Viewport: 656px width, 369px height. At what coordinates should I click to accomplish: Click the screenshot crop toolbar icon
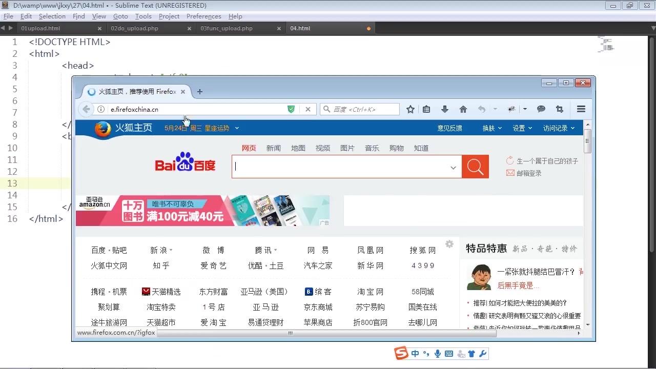560,109
